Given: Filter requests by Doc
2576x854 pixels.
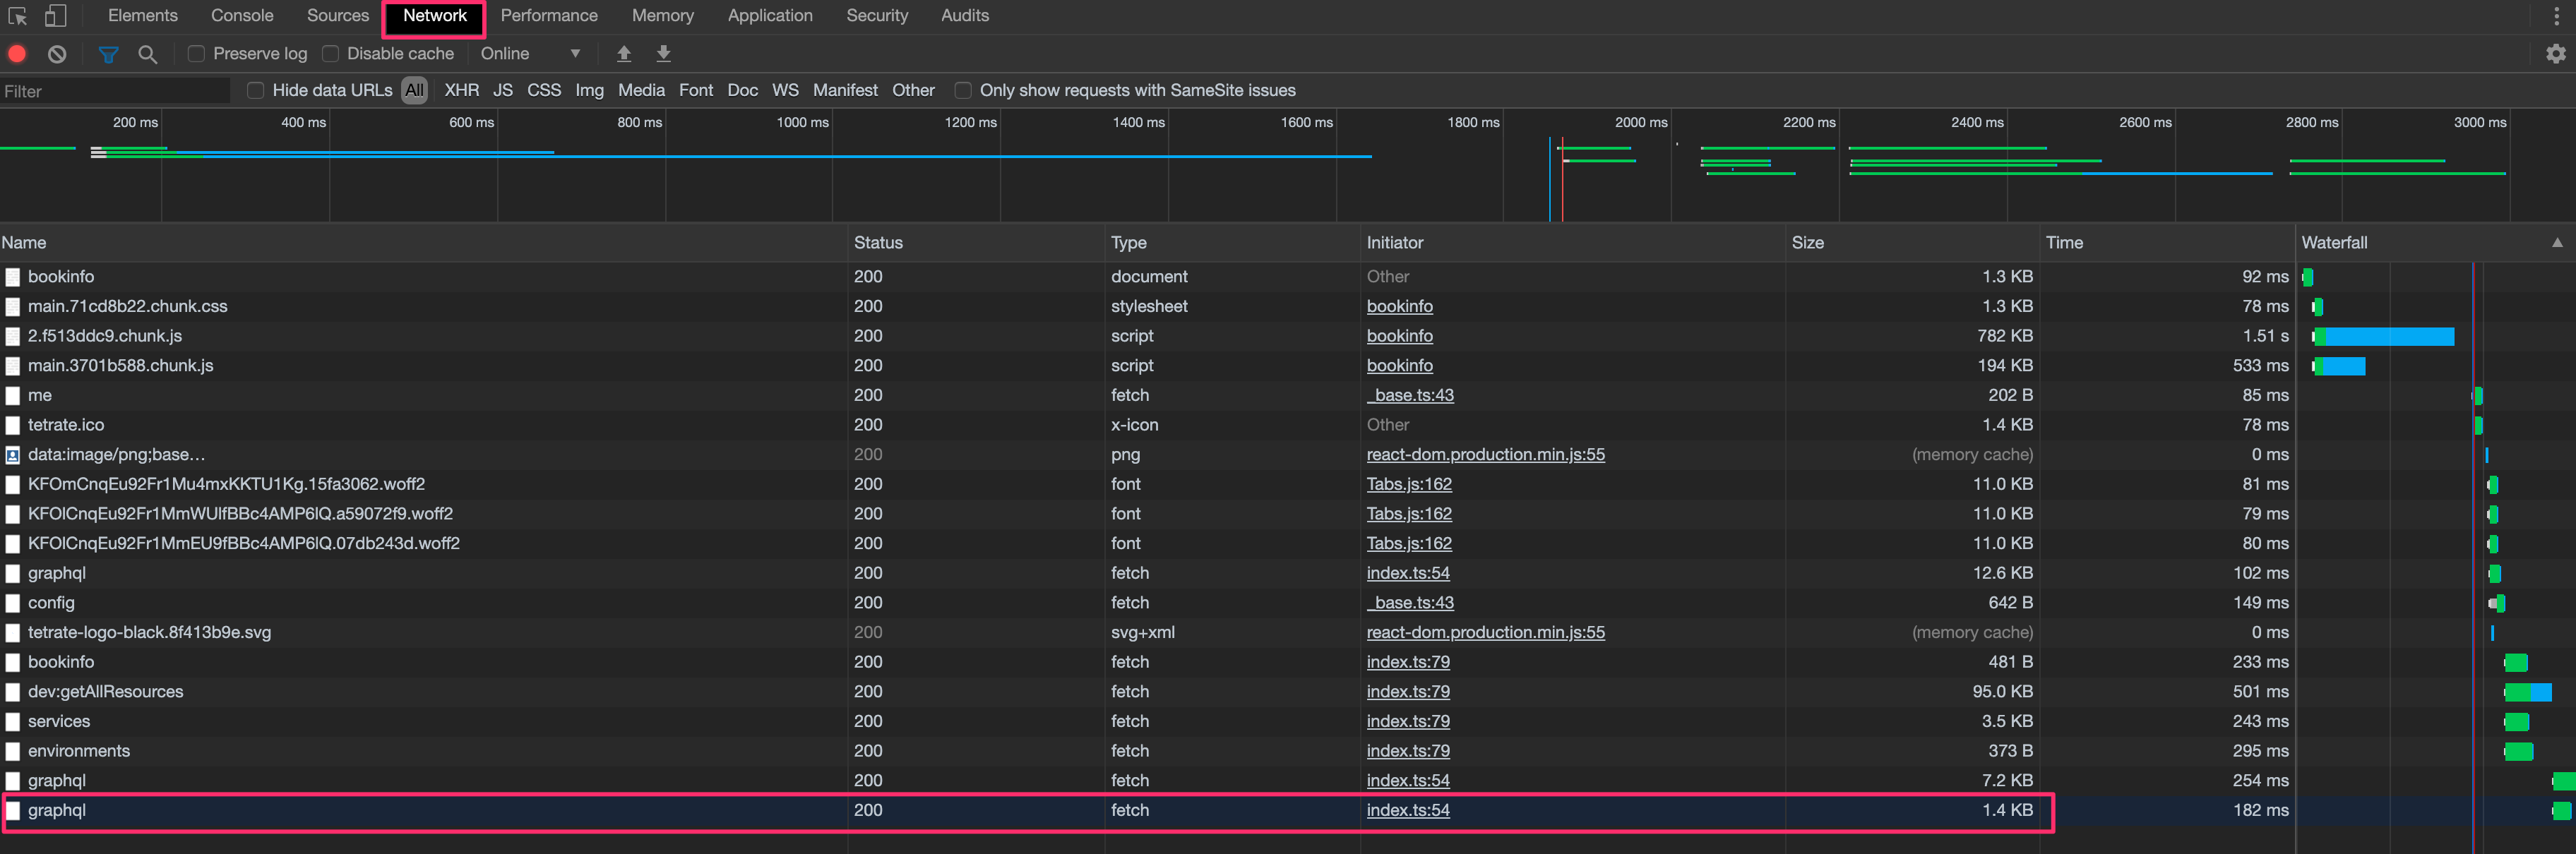Looking at the screenshot, I should (742, 91).
